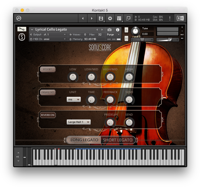Click the exclamation warning icon

coord(170,18)
